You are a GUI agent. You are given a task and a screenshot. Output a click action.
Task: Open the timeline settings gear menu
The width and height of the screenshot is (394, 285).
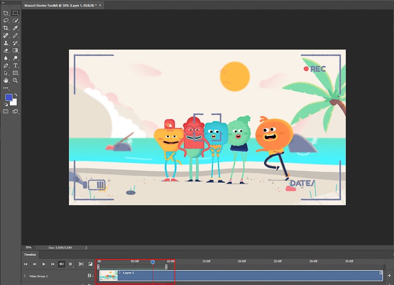70,264
